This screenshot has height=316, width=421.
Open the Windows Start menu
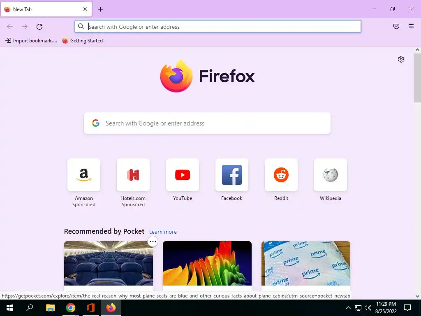tap(10, 308)
